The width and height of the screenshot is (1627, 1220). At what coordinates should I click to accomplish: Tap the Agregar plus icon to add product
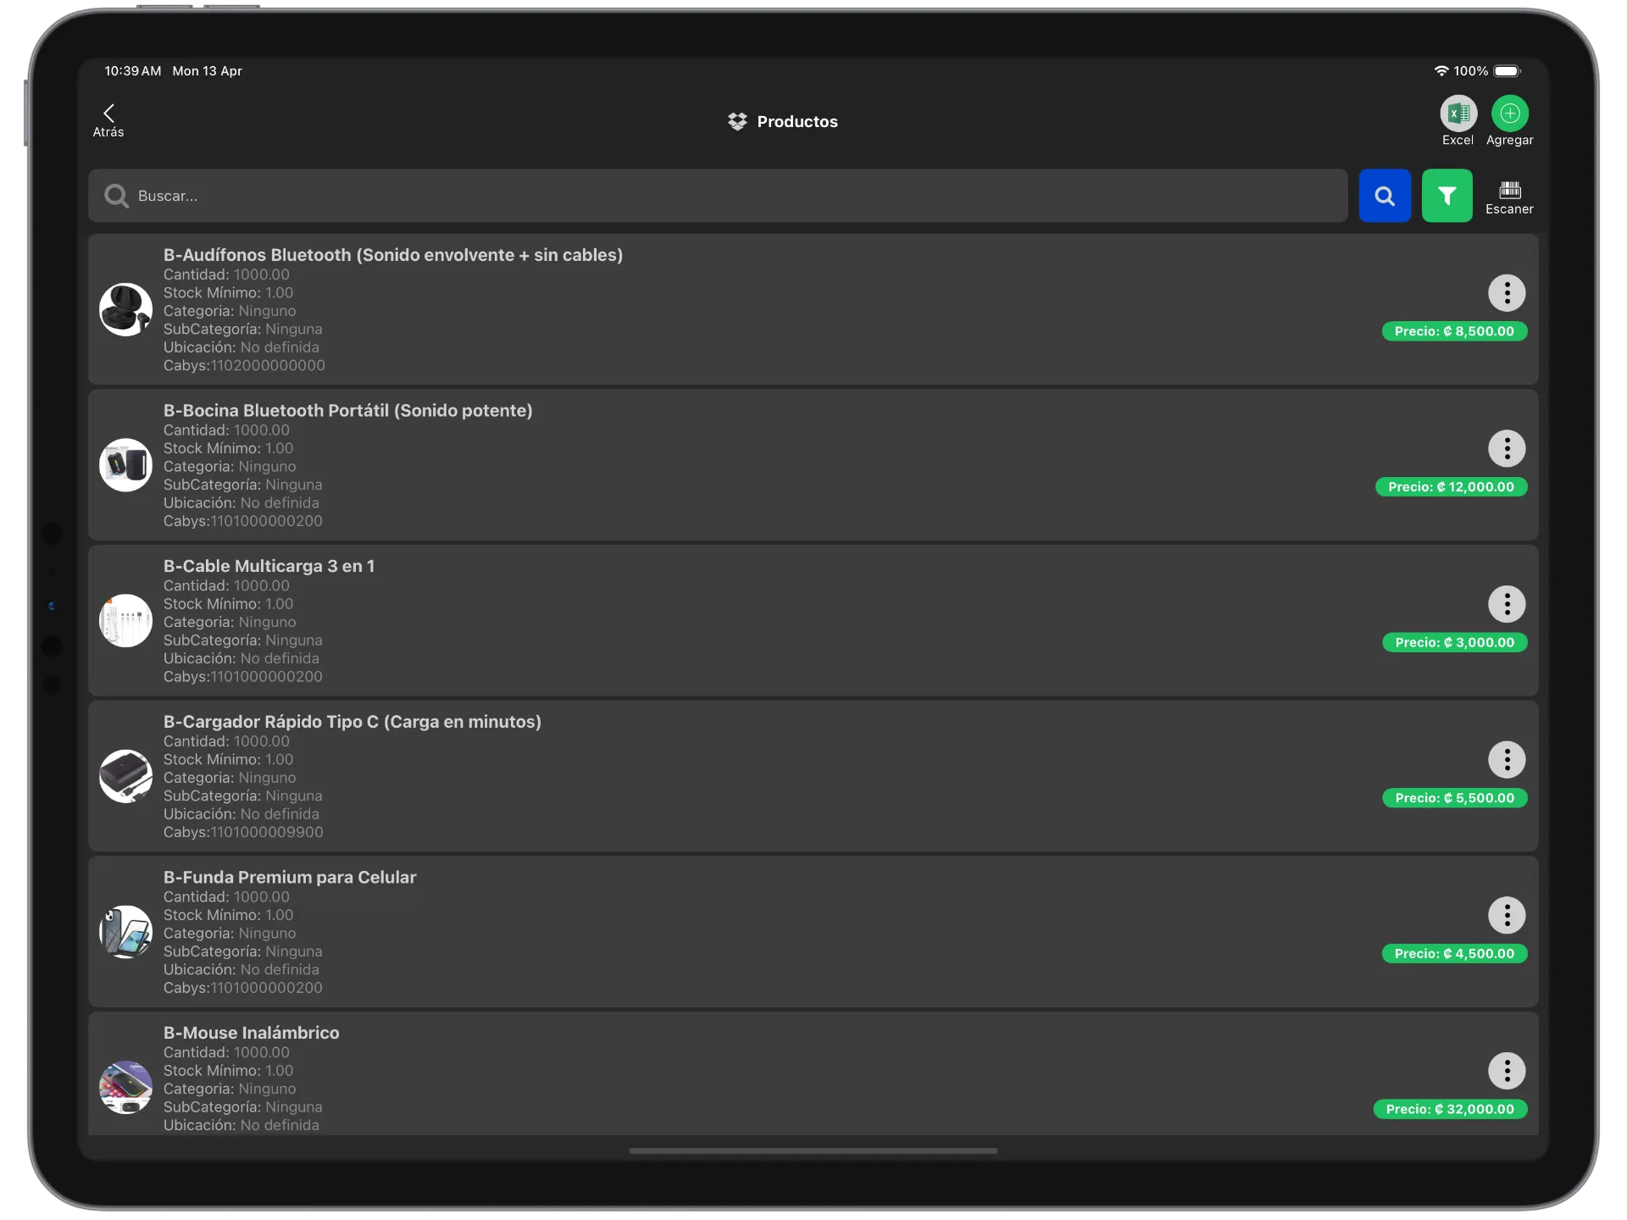click(1510, 113)
